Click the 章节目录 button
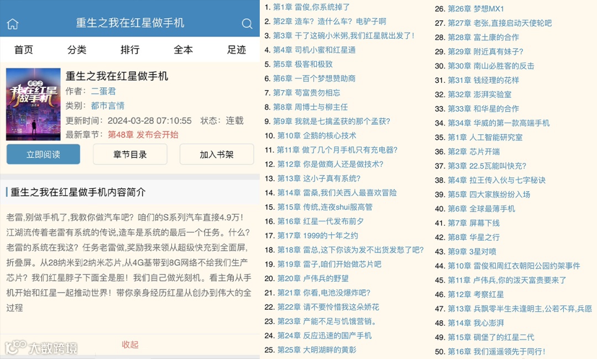This screenshot has height=359, width=597. pos(130,155)
